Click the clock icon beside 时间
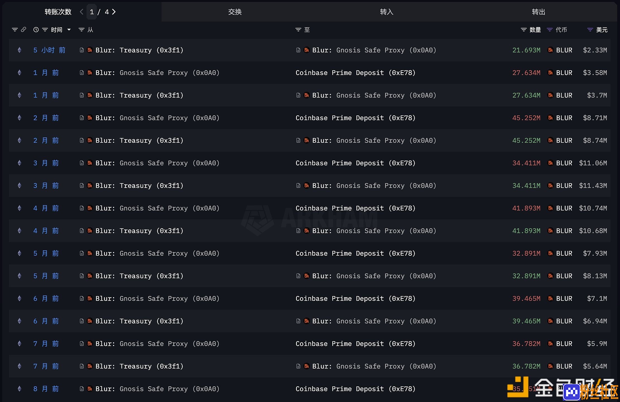Image resolution: width=620 pixels, height=402 pixels. pos(36,30)
